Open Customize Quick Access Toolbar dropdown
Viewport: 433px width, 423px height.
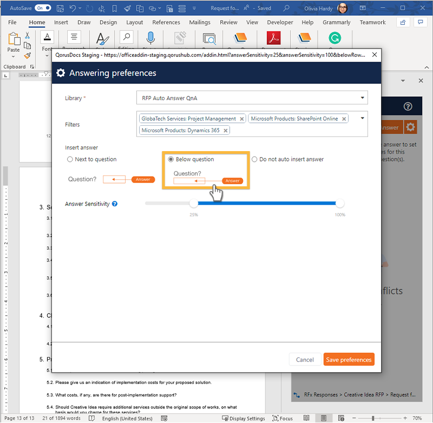[194, 8]
